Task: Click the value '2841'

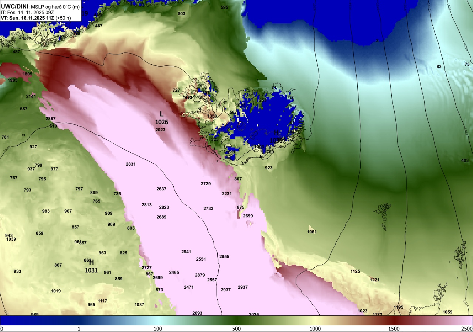Action: coord(186,252)
